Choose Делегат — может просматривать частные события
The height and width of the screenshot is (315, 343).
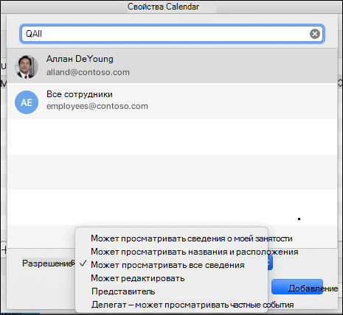(193, 305)
